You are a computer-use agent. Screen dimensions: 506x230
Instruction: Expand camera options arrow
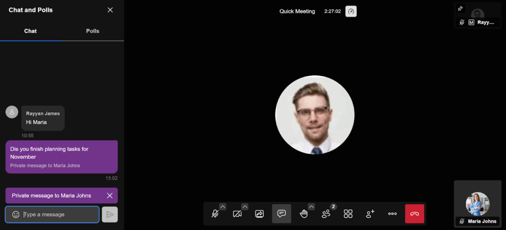tap(245, 206)
